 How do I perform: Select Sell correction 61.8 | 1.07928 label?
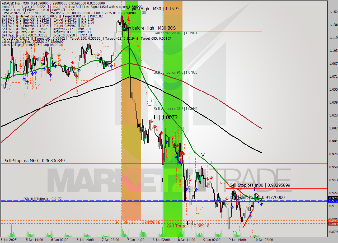coord(176,72)
